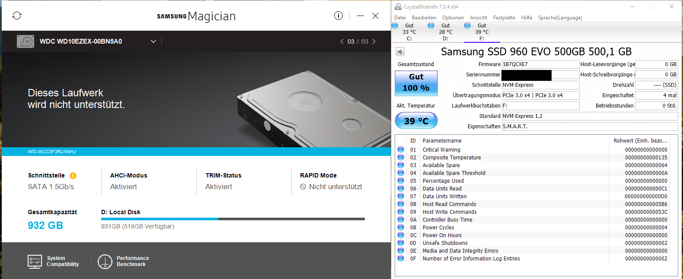
Task: Click the 39 °C temperature button
Action: [416, 121]
